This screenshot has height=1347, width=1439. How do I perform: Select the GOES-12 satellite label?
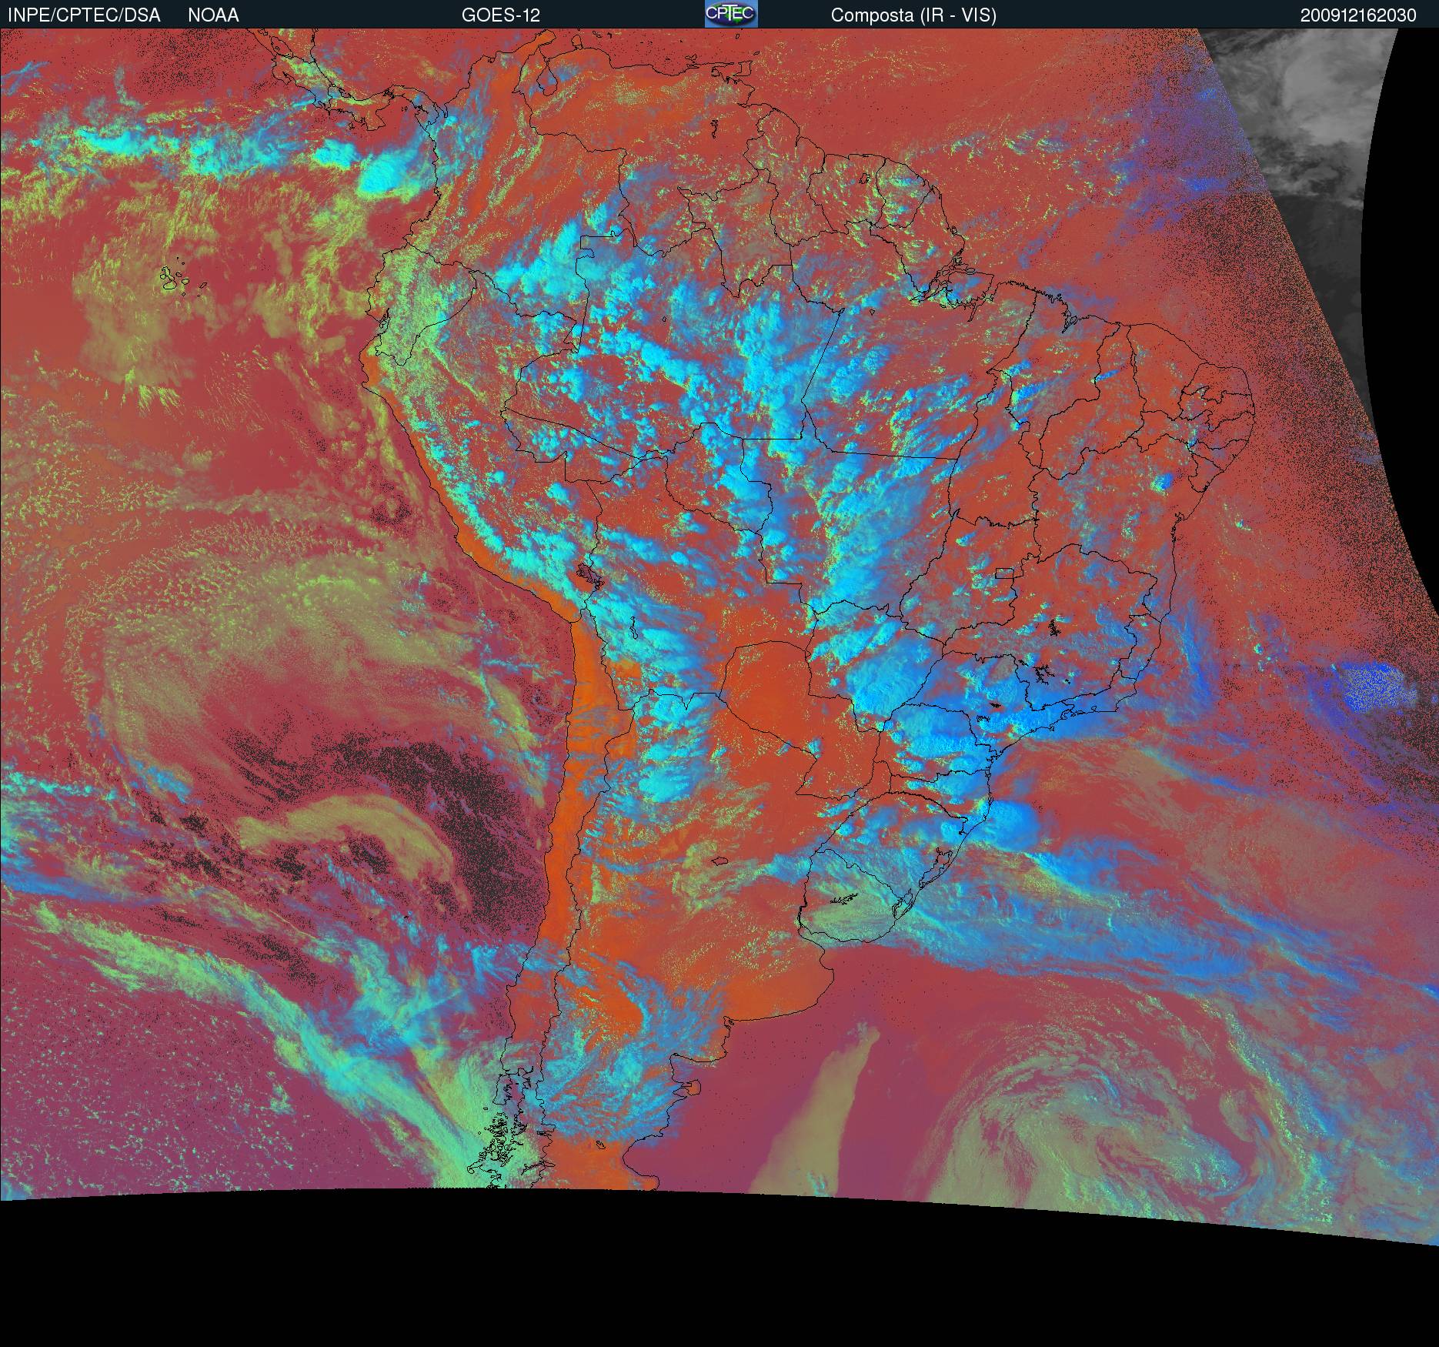[500, 15]
